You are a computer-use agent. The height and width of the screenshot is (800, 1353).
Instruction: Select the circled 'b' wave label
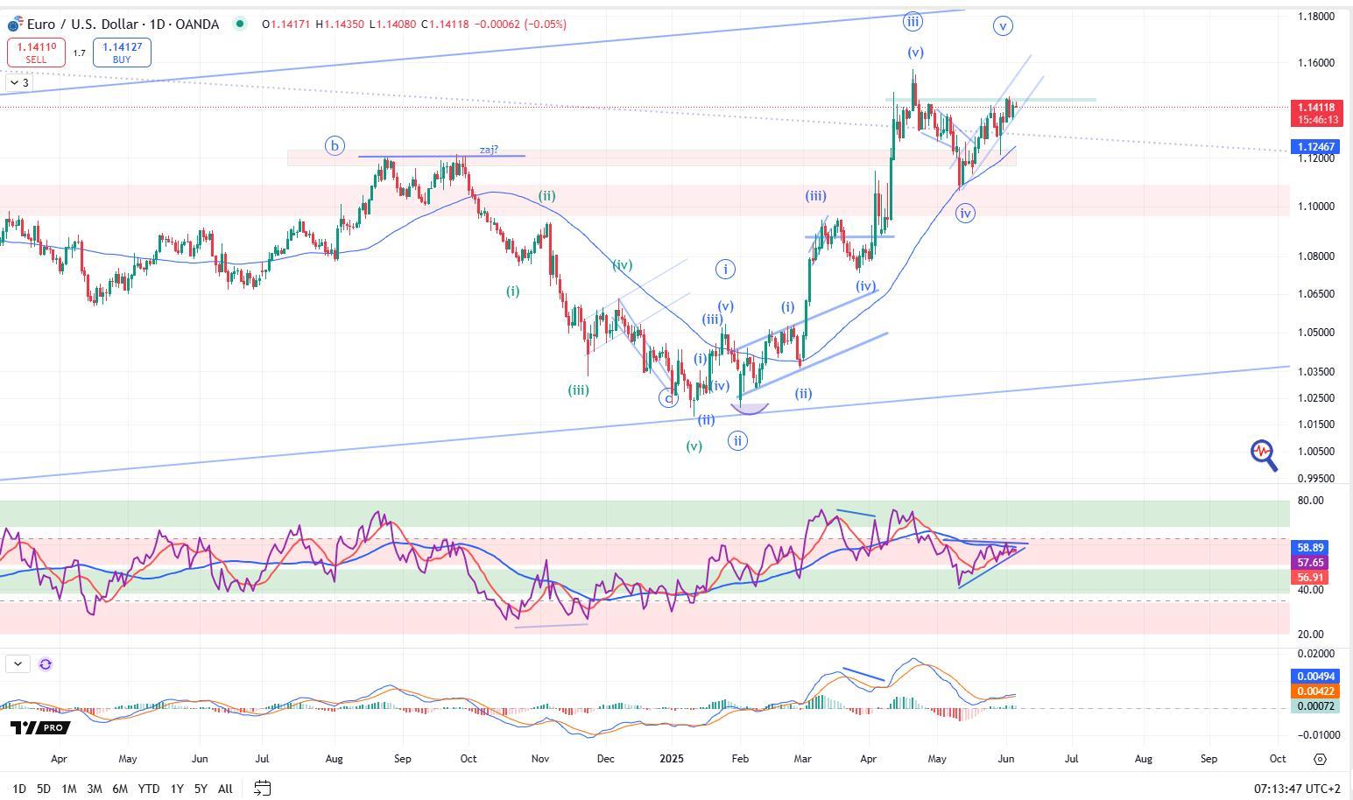coord(335,146)
